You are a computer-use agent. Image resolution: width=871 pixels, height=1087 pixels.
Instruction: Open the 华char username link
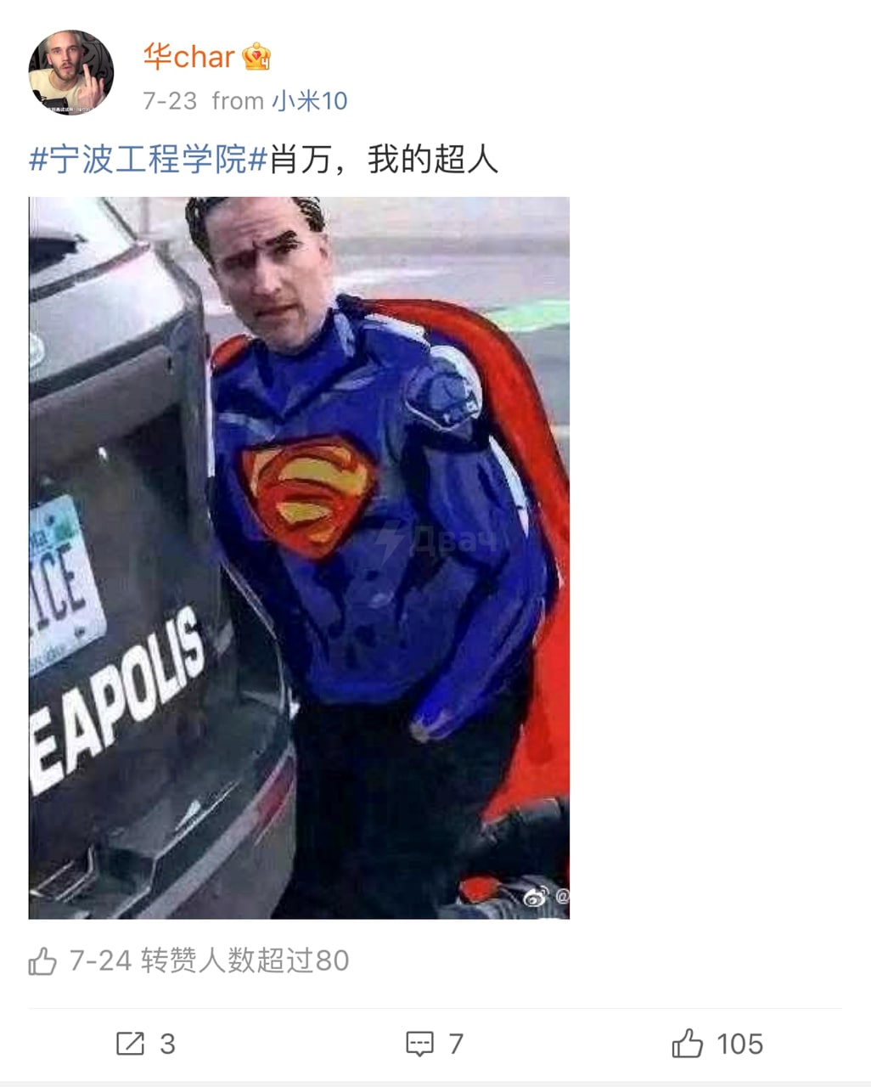(188, 57)
